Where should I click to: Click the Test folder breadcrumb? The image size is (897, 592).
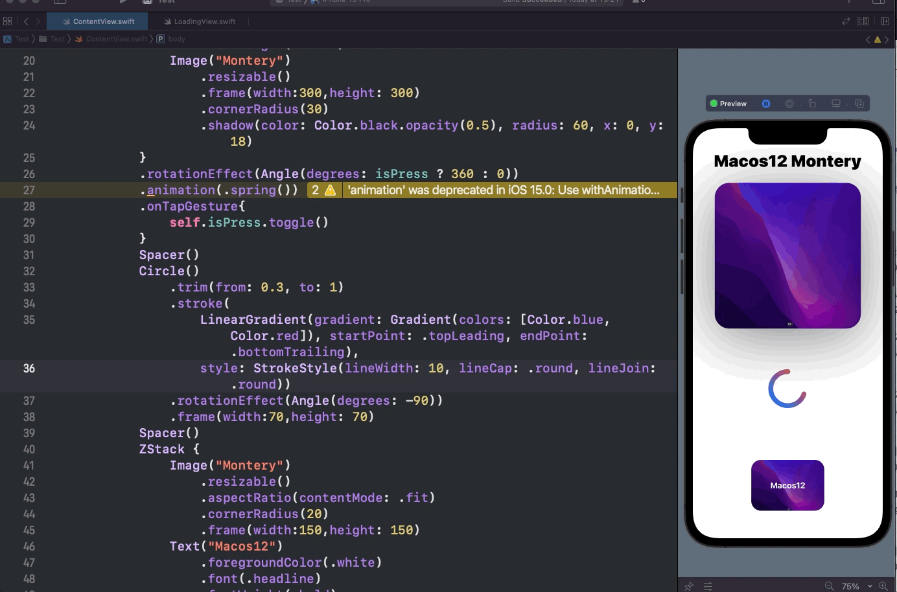(x=52, y=39)
